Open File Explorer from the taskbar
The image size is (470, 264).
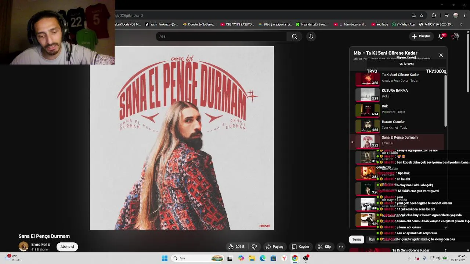[x=252, y=258]
